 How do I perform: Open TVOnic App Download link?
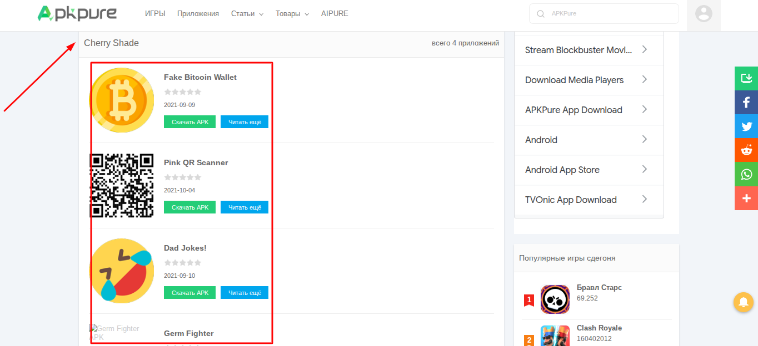[x=571, y=200]
